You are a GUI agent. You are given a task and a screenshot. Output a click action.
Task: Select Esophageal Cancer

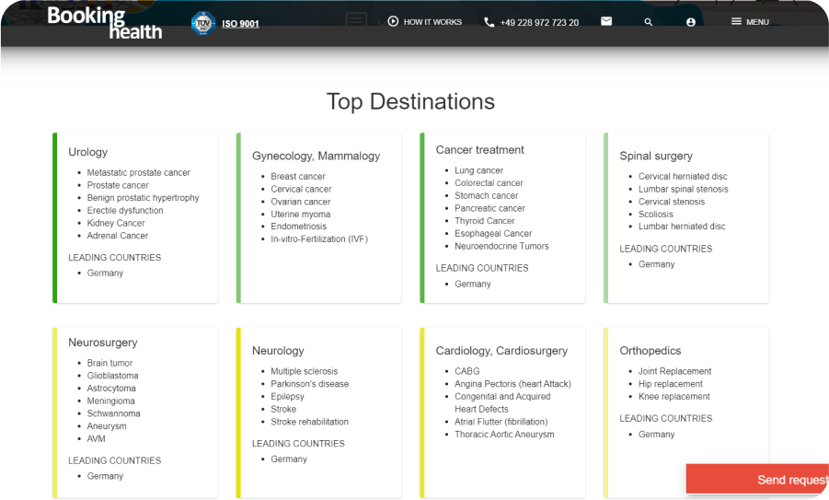493,233
